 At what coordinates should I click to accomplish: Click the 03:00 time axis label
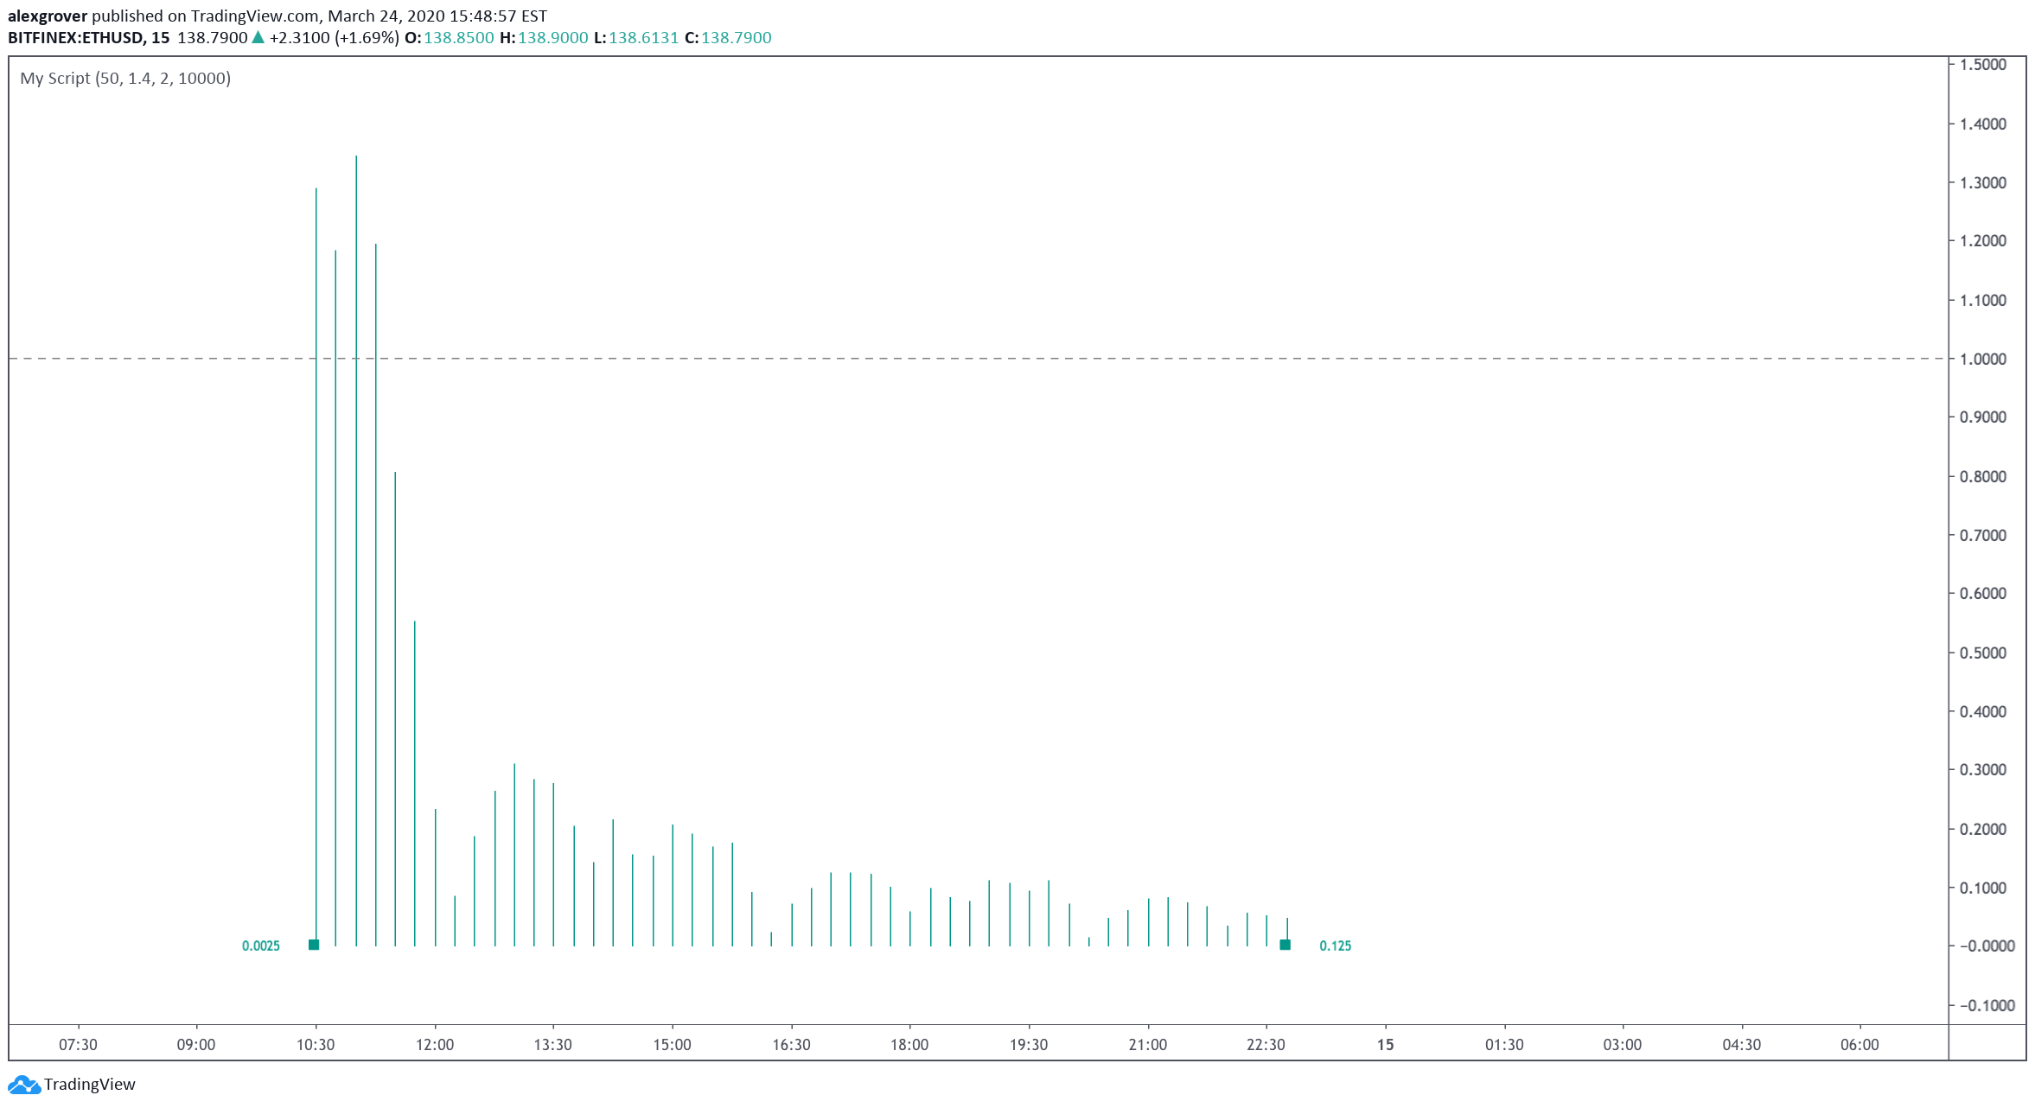[1623, 1045]
